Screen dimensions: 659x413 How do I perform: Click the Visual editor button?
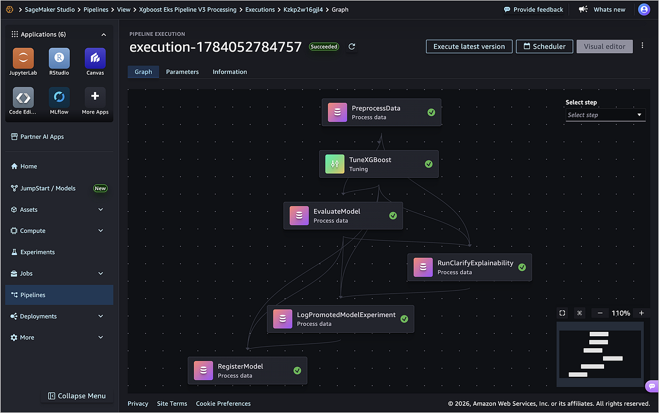[604, 47]
